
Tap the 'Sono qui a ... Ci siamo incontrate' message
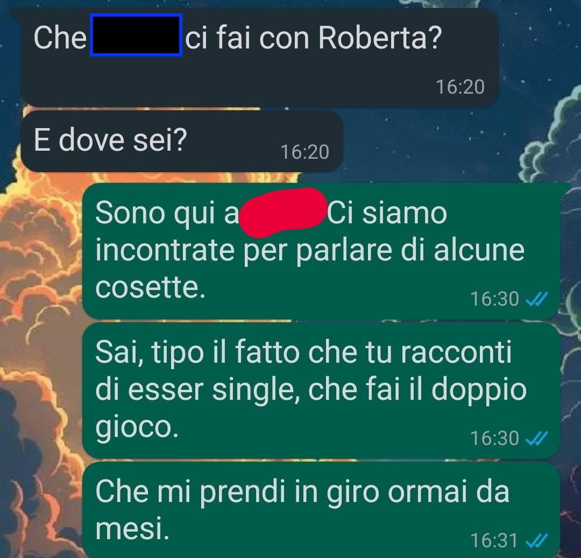tap(321, 251)
